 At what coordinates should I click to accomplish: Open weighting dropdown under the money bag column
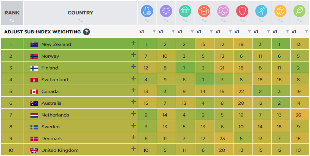coord(147,32)
